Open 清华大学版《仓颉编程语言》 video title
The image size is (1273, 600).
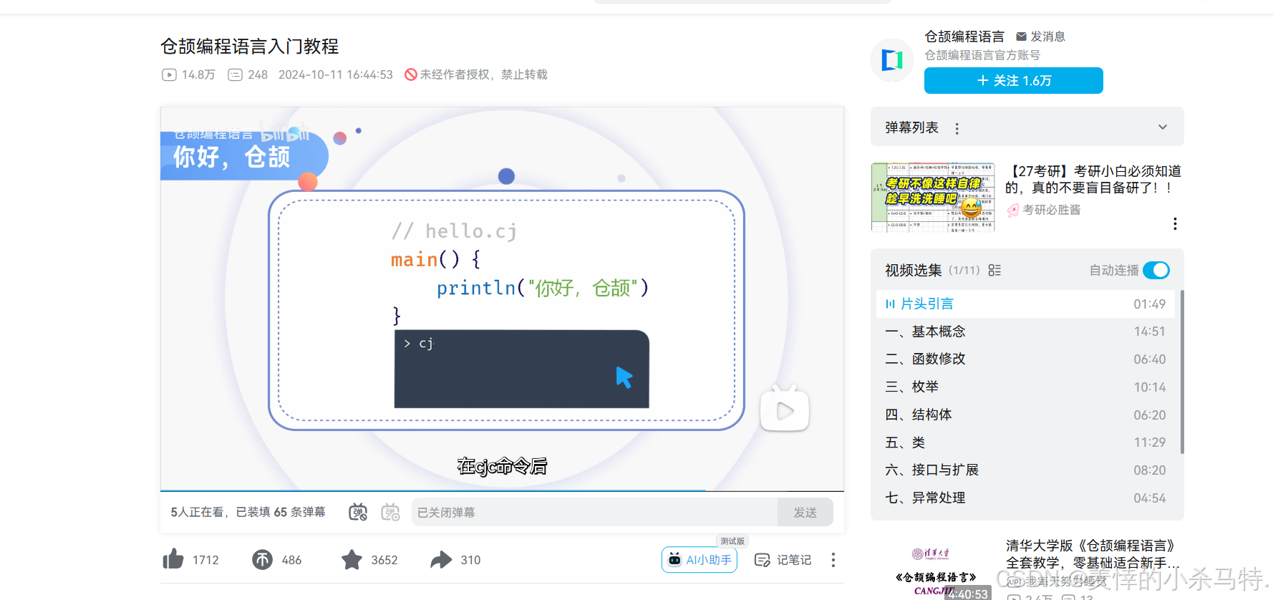pyautogui.click(x=1093, y=554)
